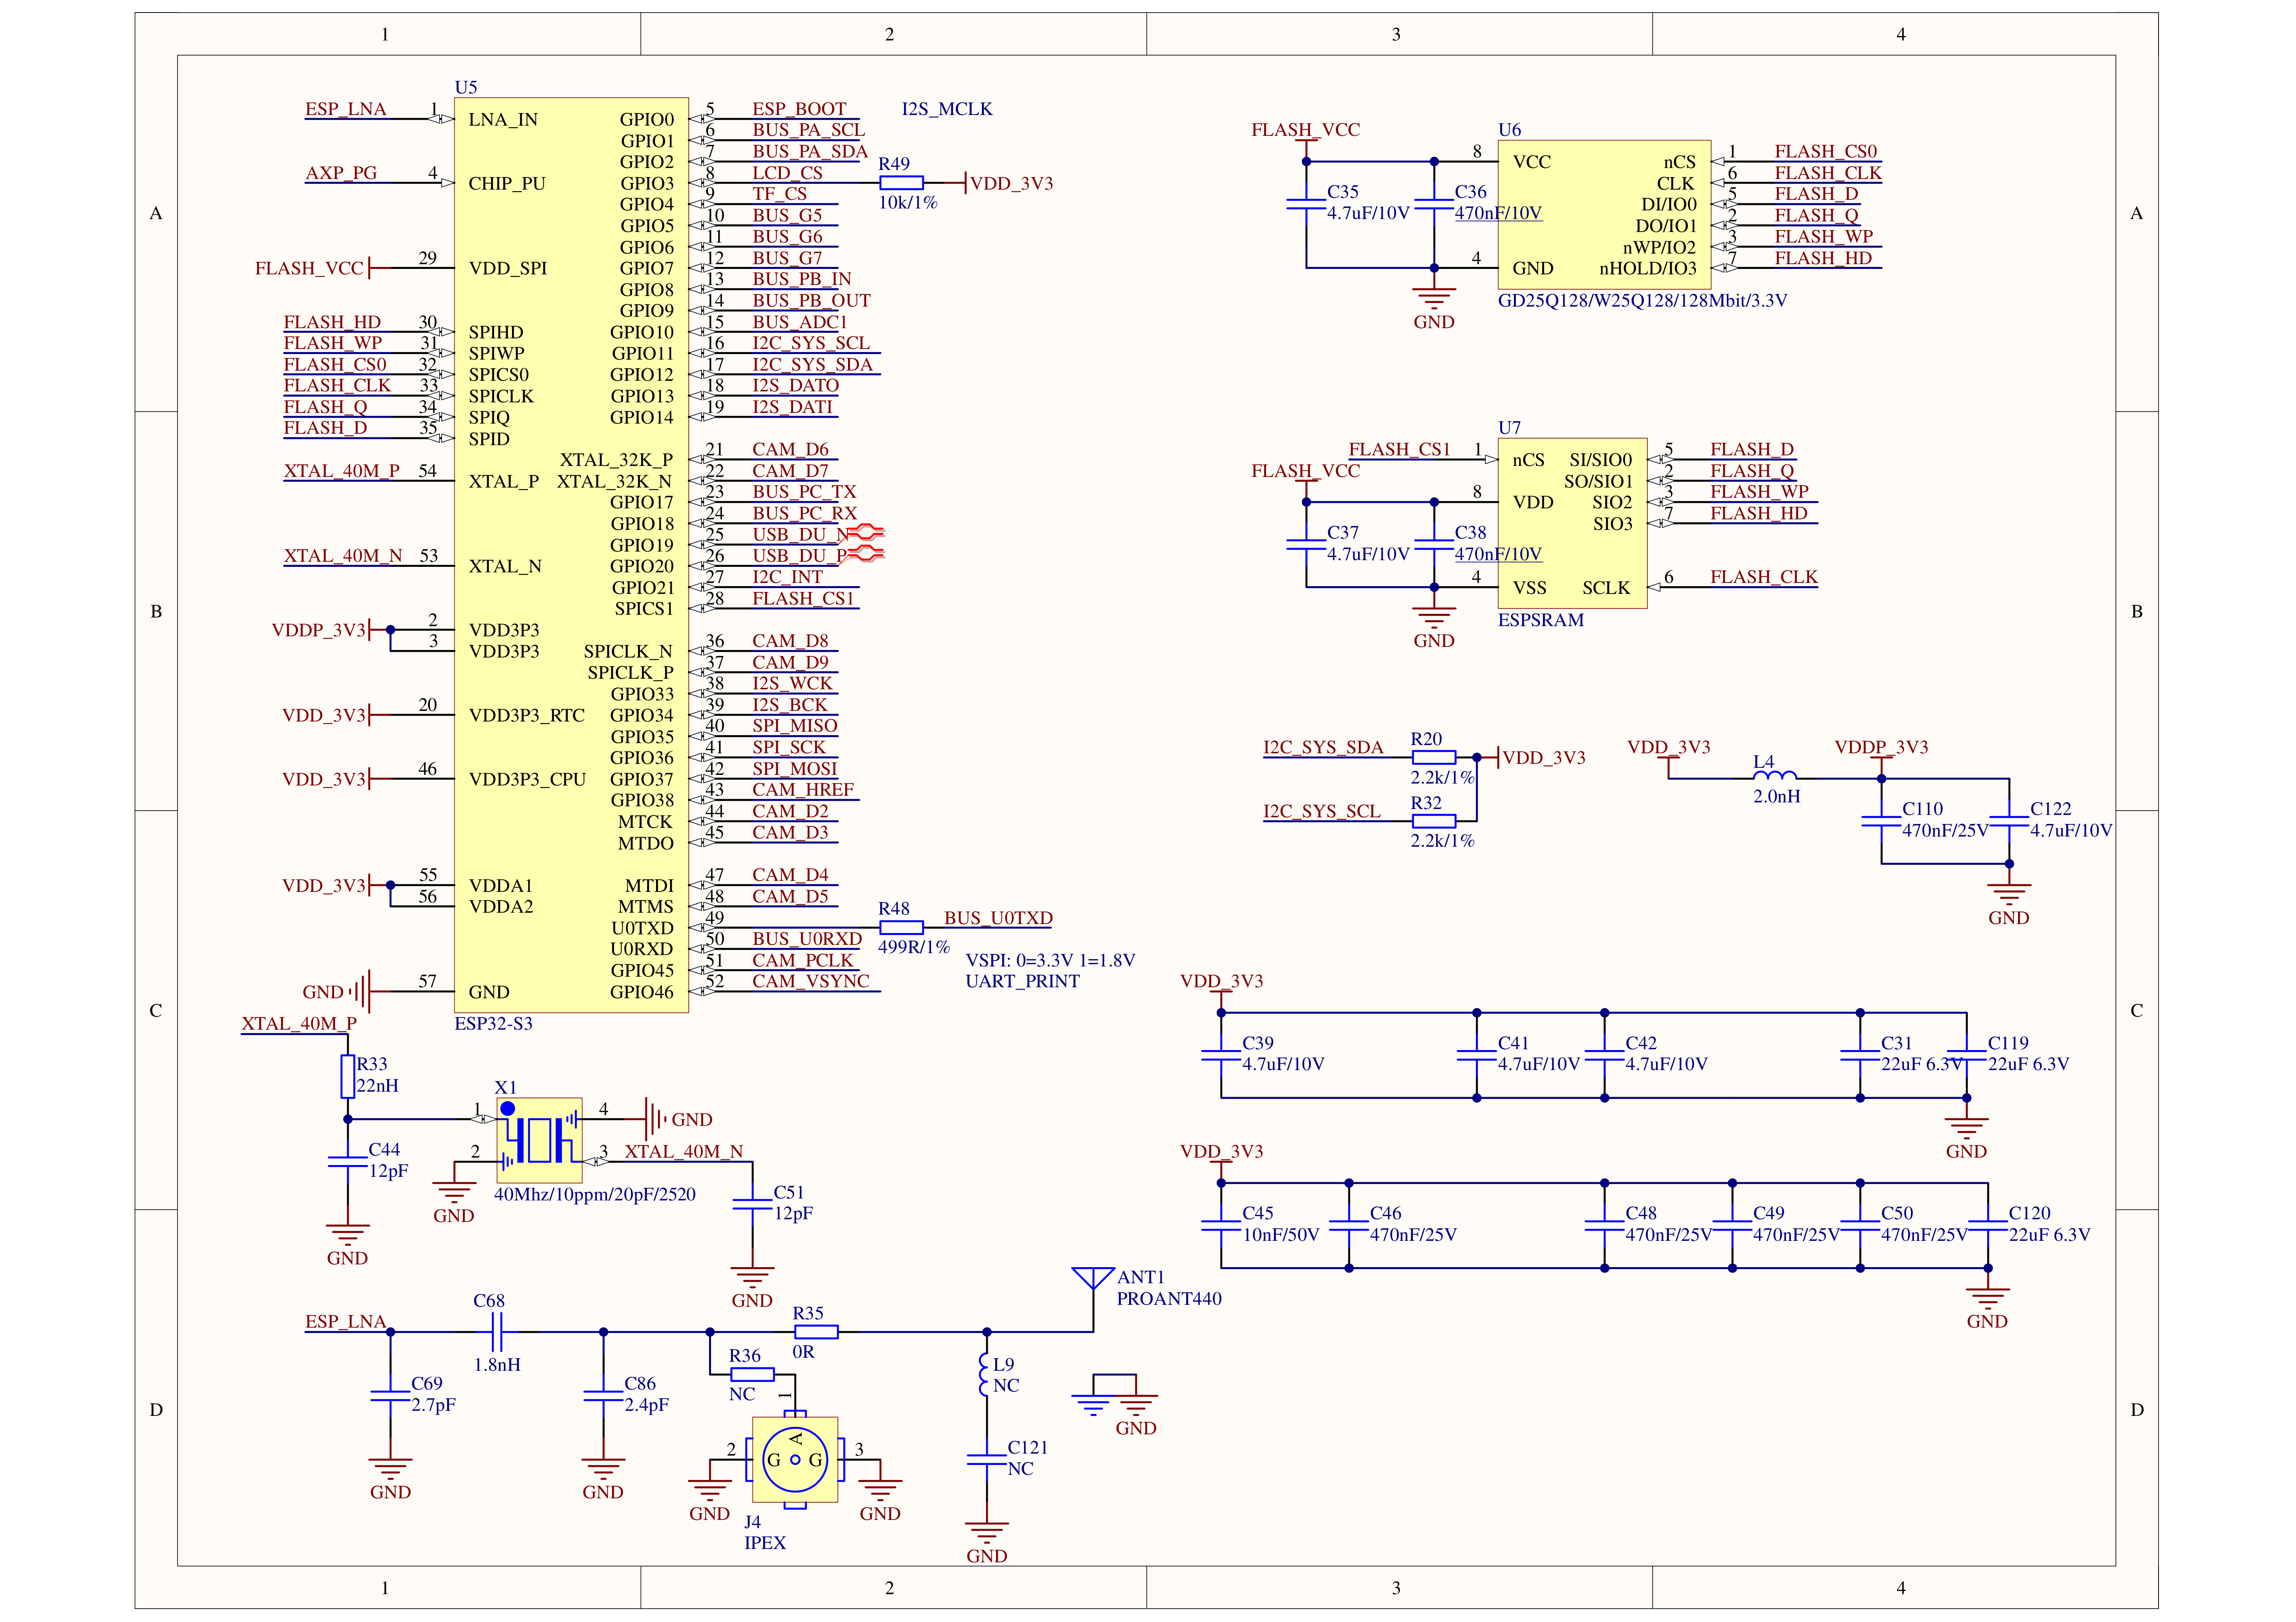Image resolution: width=2296 pixels, height=1622 pixels.
Task: Click the C39 decoupling capacitor symbol
Action: coord(1221,1055)
